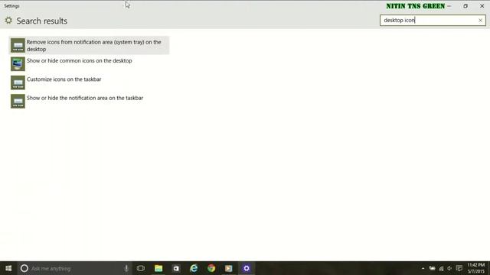
Task: Open the Store app from the taskbar
Action: (x=176, y=268)
